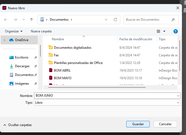Viewport: 186px width, 135px height.
Task: Click the vertical scrollbar of file list
Action: (x=180, y=56)
